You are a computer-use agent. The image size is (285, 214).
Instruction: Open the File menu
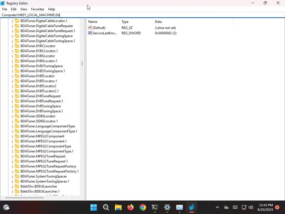[x=4, y=9]
